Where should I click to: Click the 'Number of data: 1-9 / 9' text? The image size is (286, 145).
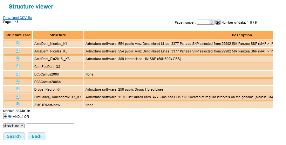tap(239, 22)
